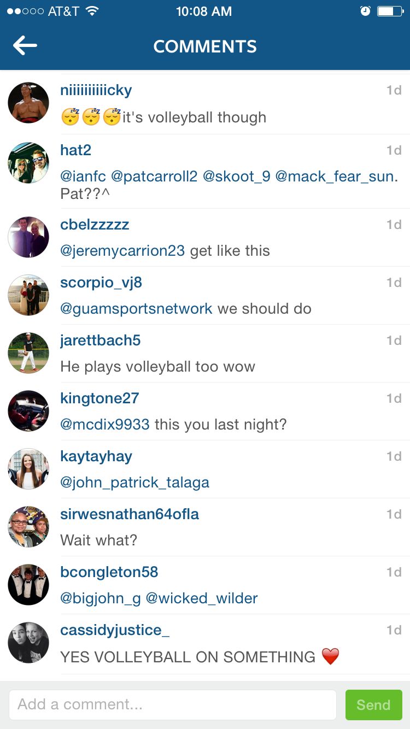This screenshot has width=410, height=729.
Task: Tap cassidyjustice_ avatar image
Action: 28,643
